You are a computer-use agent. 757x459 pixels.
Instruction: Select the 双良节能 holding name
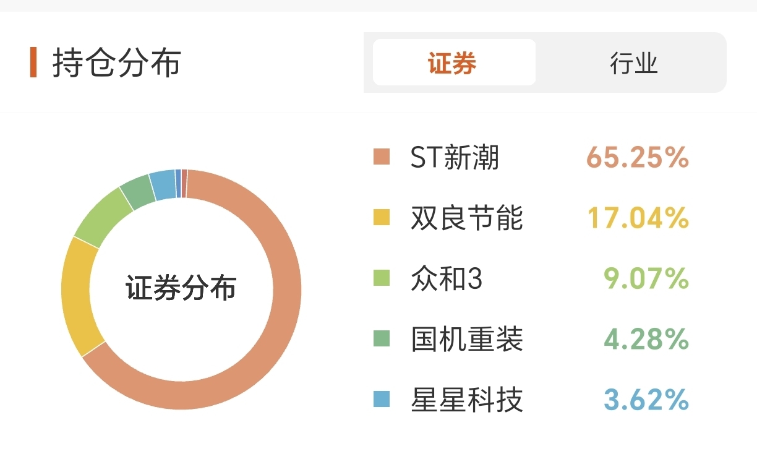467,218
